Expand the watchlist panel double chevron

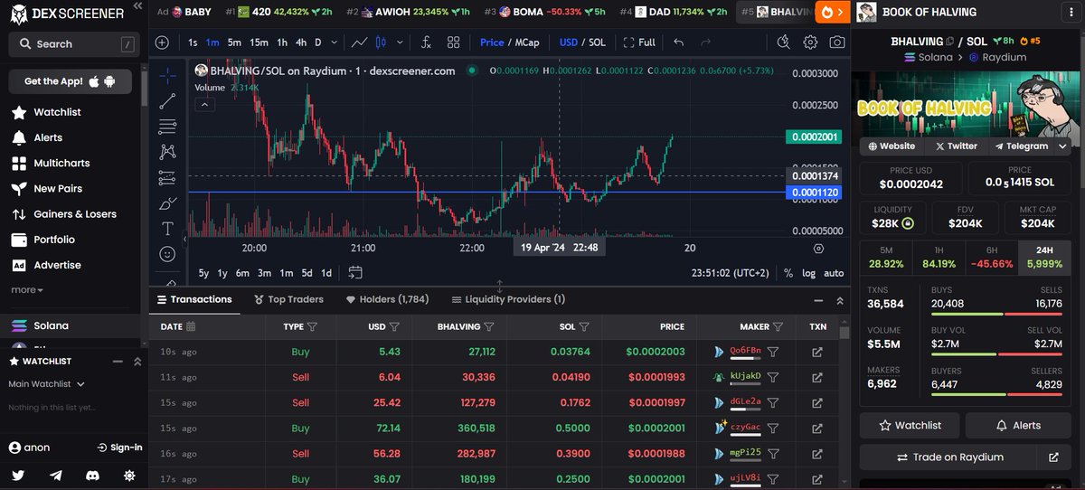(137, 362)
